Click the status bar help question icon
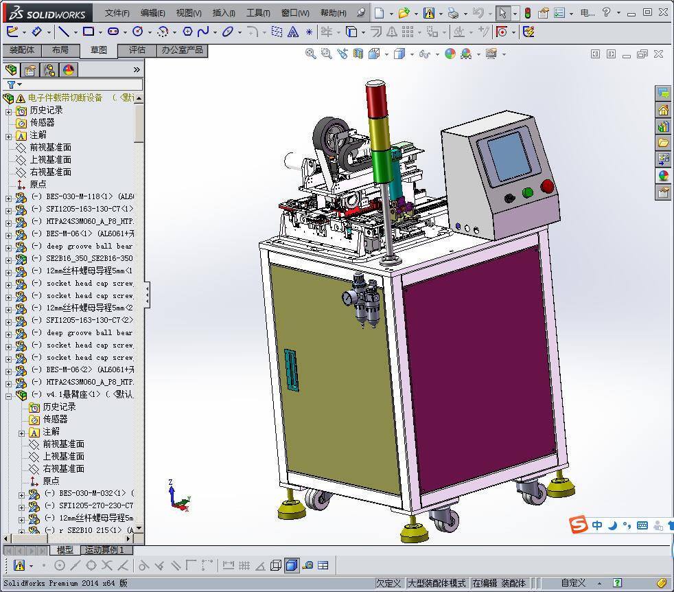This screenshot has width=674, height=592. click(x=617, y=583)
